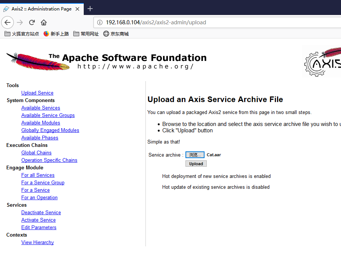Reload the current page
Image resolution: width=341 pixels, height=271 pixels.
point(32,22)
